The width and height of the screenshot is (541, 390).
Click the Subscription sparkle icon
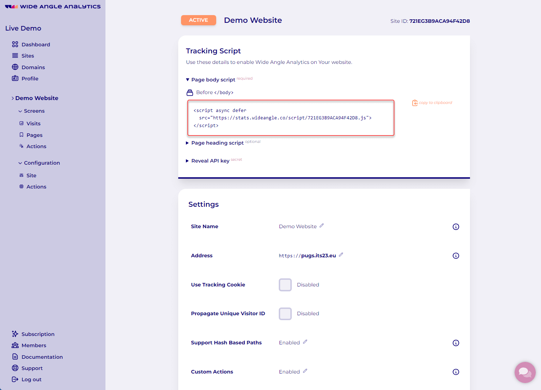pyautogui.click(x=15, y=334)
